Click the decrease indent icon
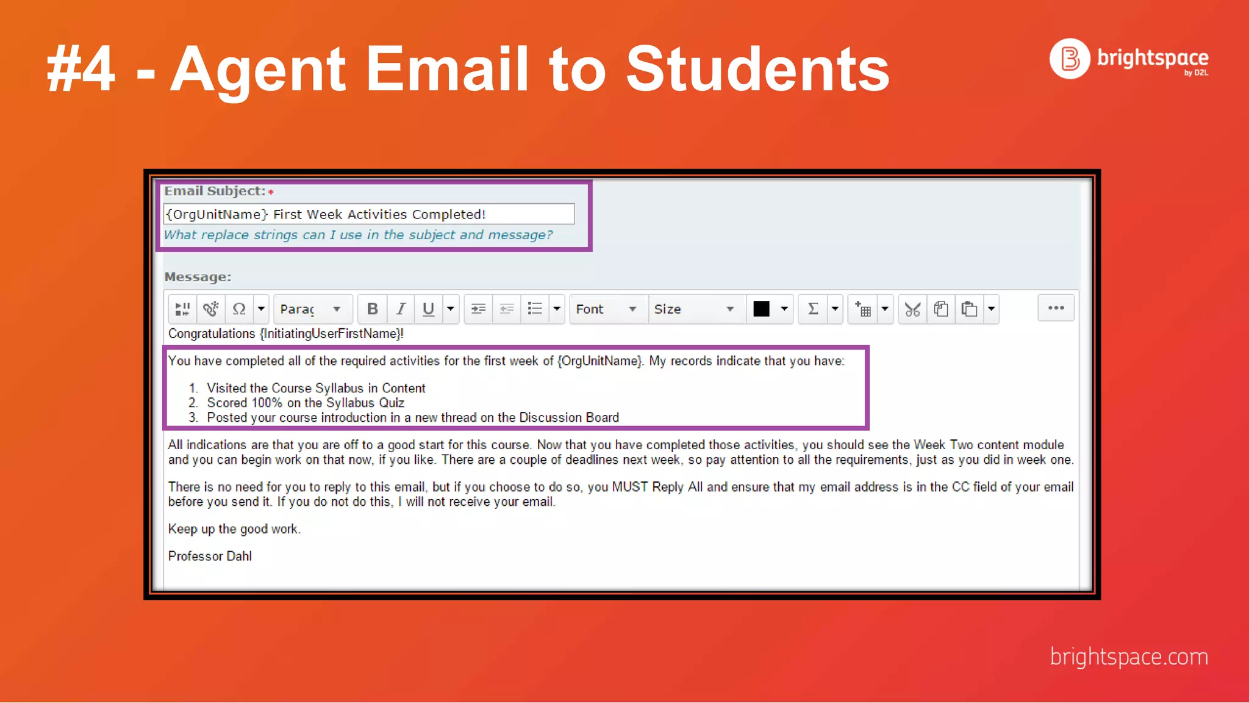 pyautogui.click(x=507, y=309)
